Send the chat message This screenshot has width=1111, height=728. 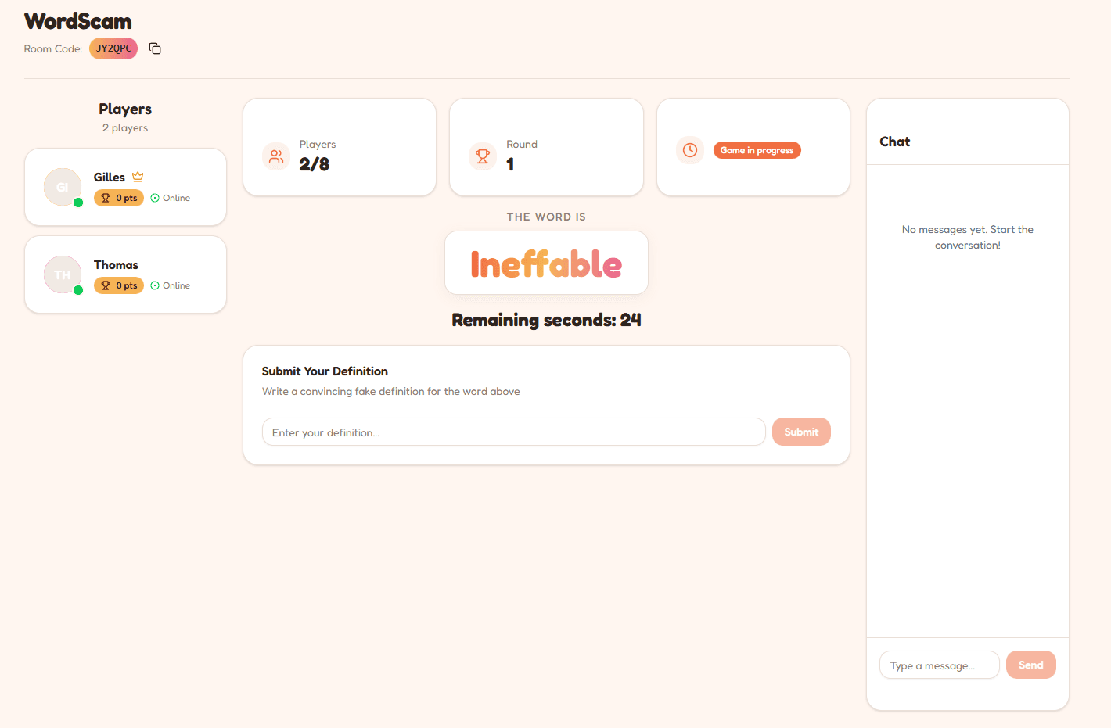click(1030, 665)
